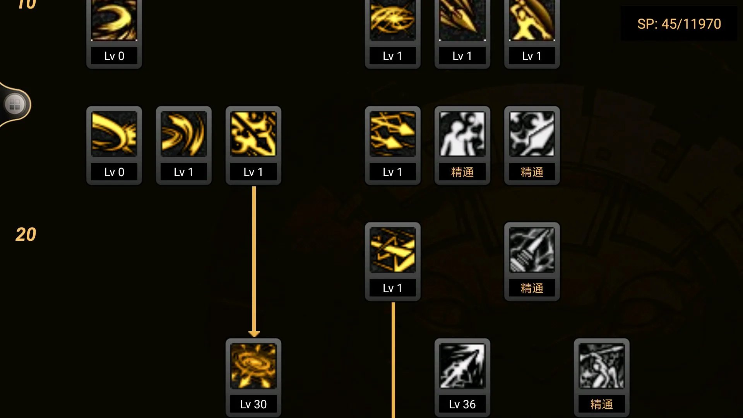The width and height of the screenshot is (743, 418).
Task: Tap the Lv 30 label under vortex skill
Action: click(253, 404)
